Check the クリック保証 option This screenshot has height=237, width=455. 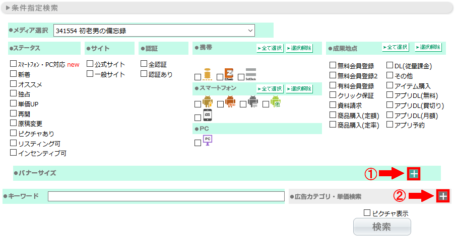coord(333,95)
